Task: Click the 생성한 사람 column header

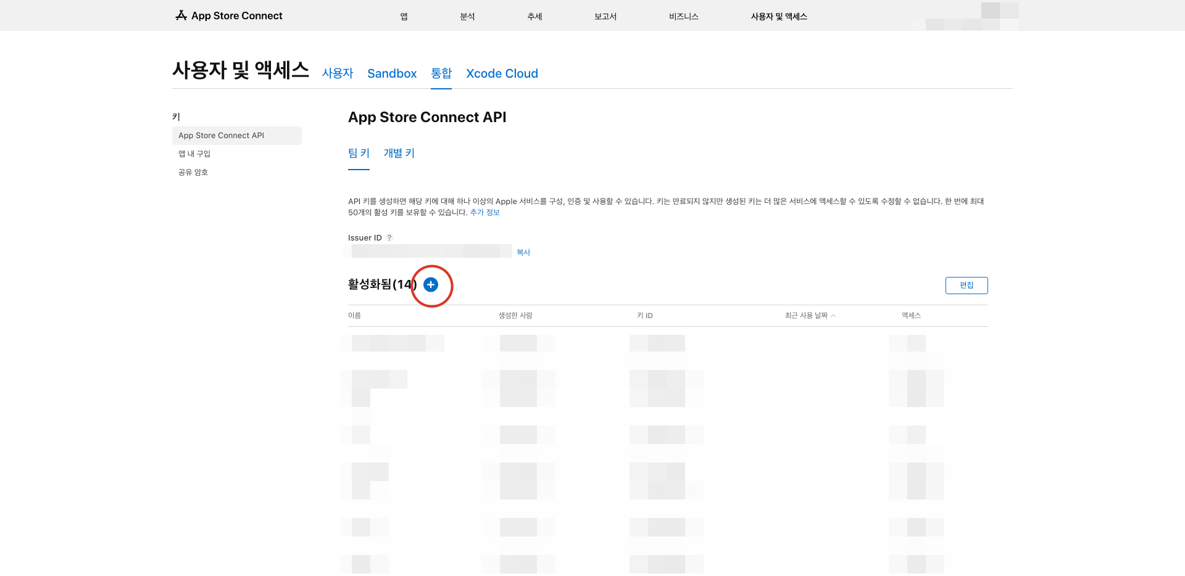Action: click(515, 316)
